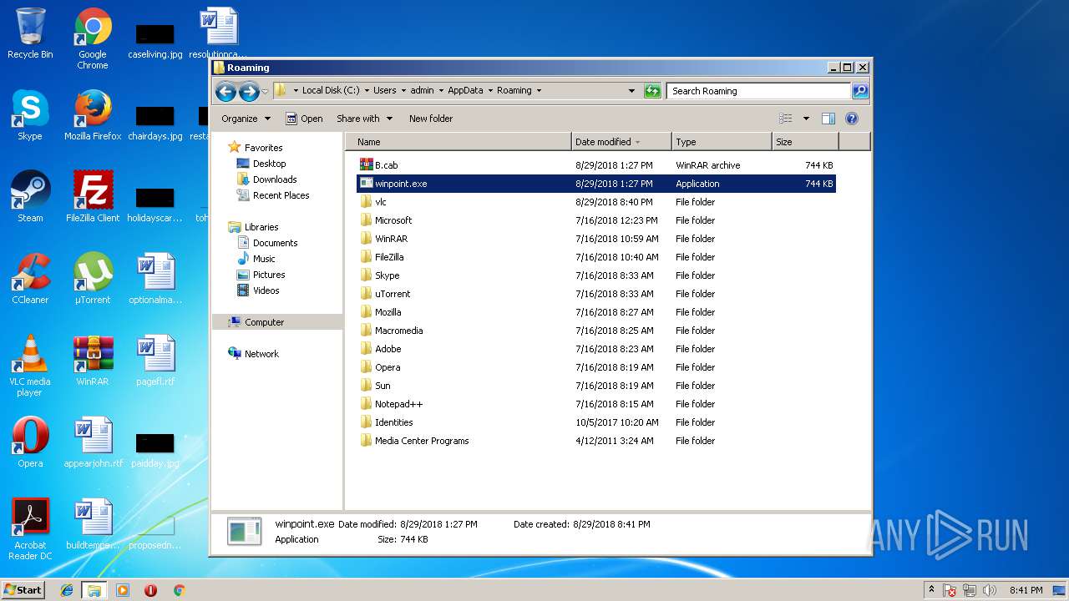The width and height of the screenshot is (1069, 601).
Task: Open the Organize menu
Action: pyautogui.click(x=246, y=119)
